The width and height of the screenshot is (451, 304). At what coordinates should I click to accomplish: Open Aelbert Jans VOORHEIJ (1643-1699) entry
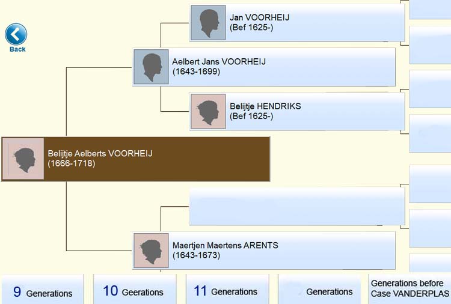point(264,67)
